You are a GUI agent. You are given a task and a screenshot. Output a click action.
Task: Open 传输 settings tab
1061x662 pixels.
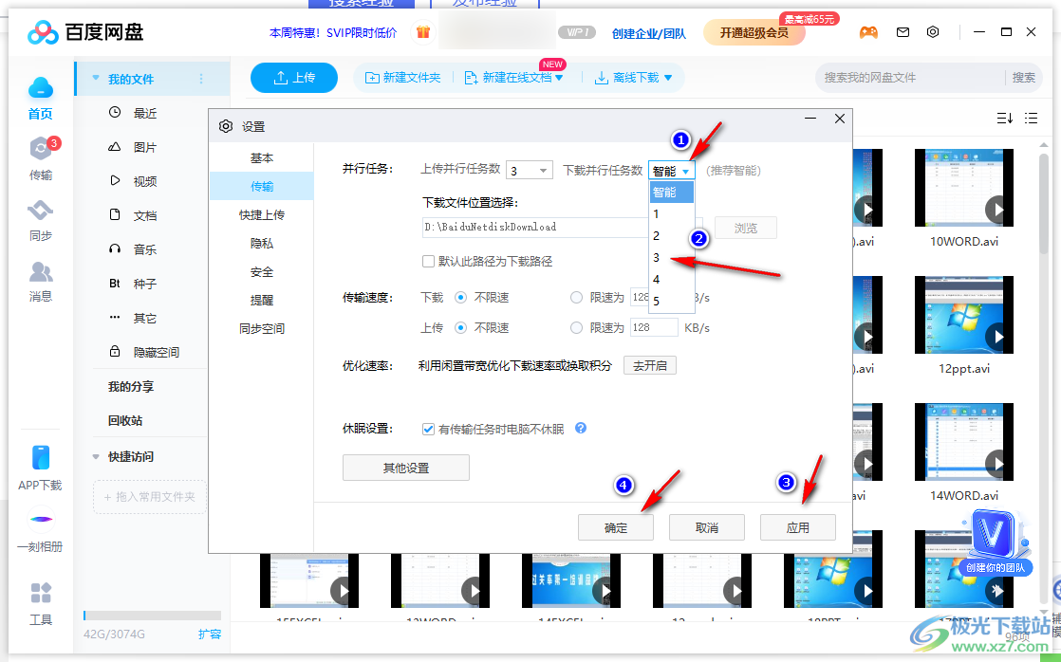[x=262, y=186]
